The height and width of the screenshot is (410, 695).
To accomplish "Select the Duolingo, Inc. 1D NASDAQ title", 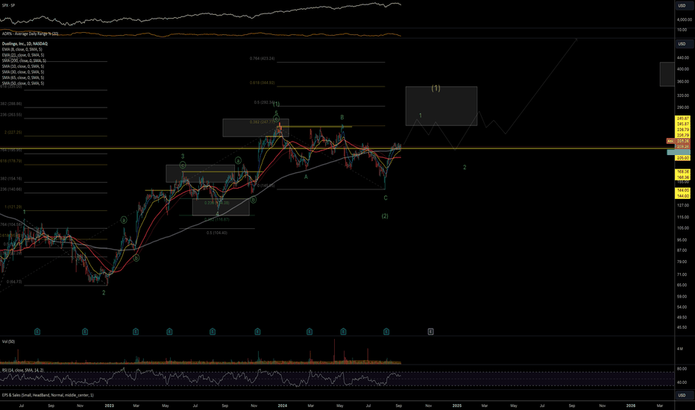I will (x=25, y=43).
